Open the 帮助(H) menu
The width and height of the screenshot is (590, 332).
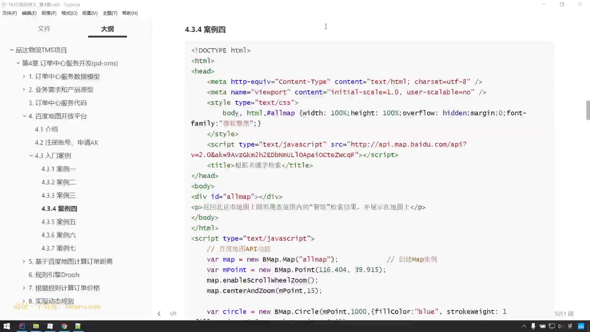tap(130, 13)
